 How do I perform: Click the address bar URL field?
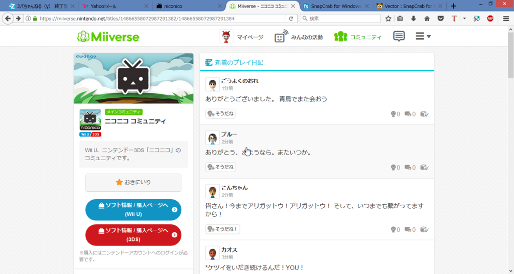(x=161, y=19)
